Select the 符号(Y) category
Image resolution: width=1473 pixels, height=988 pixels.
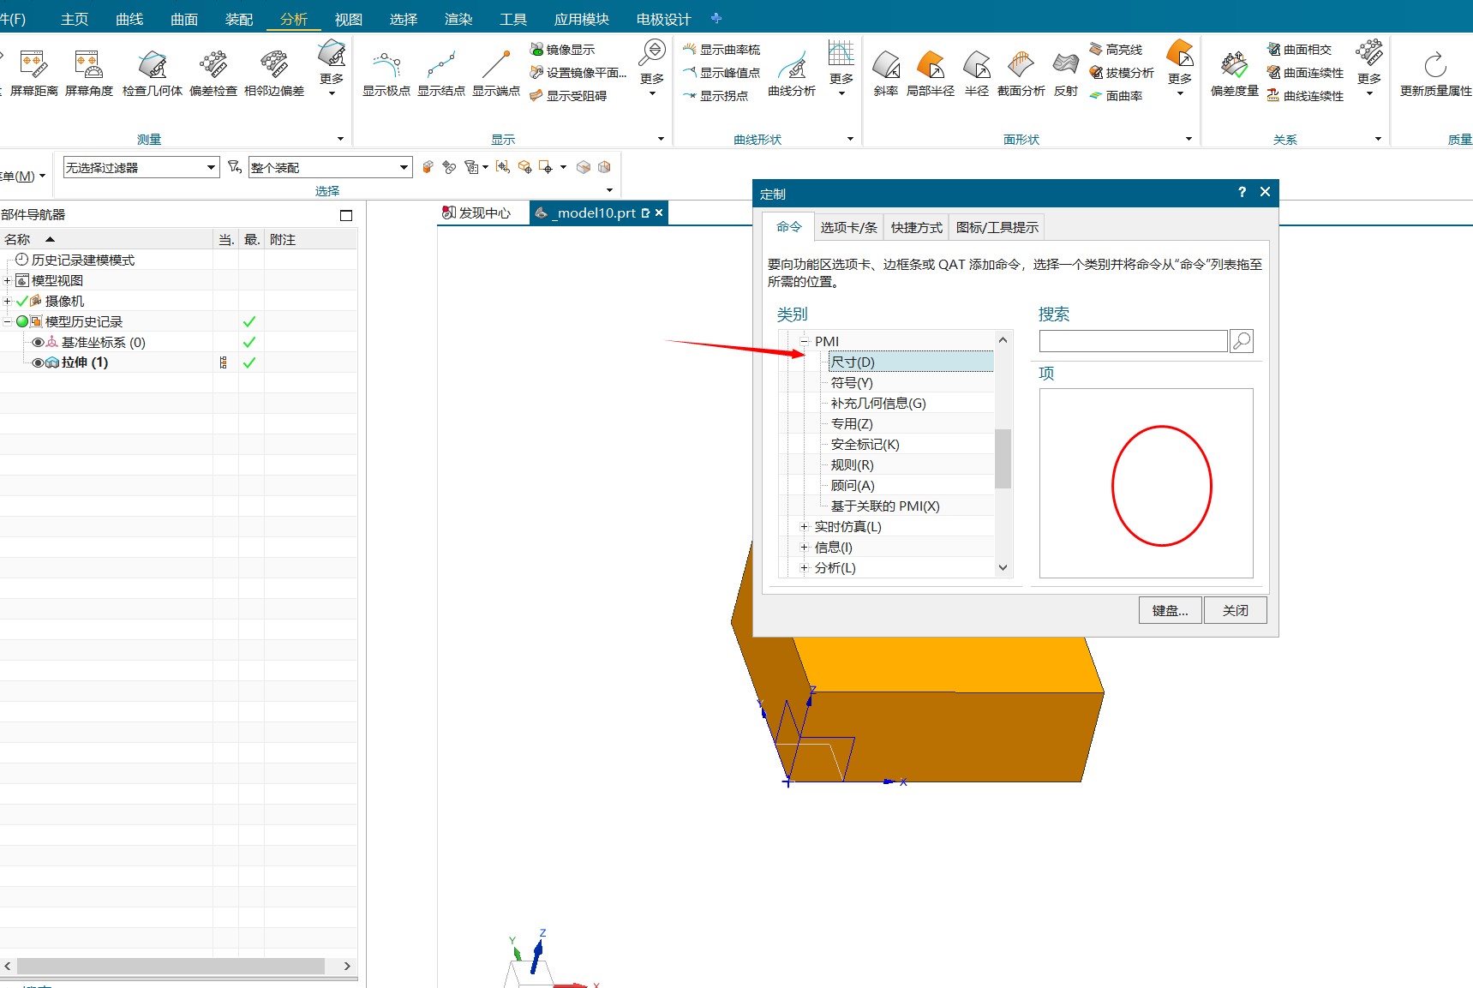pos(852,383)
